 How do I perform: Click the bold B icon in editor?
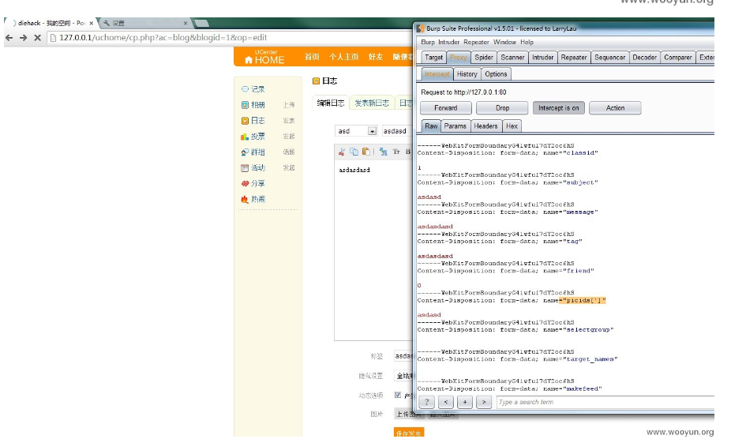(x=407, y=152)
